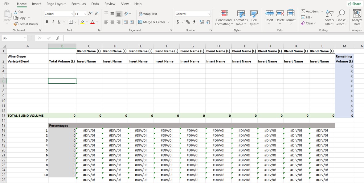Click the Decrease Decimal icon
Screen dimensions: 364x183
tap(208, 22)
